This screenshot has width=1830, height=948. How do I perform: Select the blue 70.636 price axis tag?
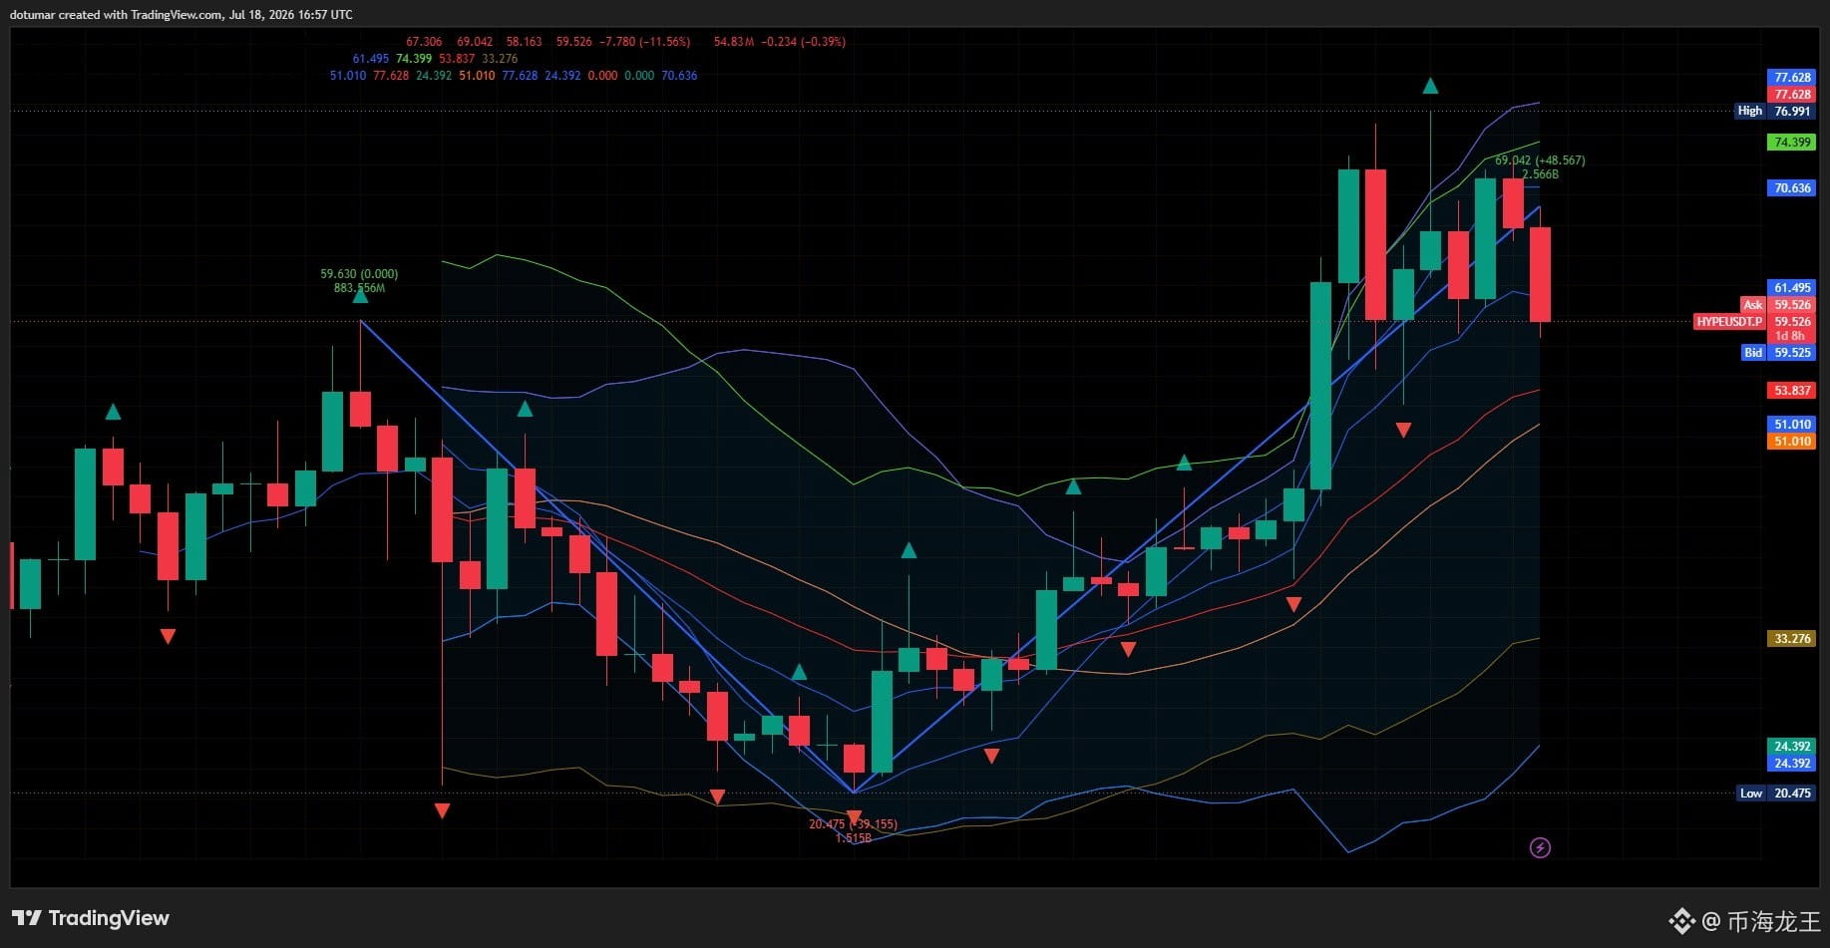1792,188
